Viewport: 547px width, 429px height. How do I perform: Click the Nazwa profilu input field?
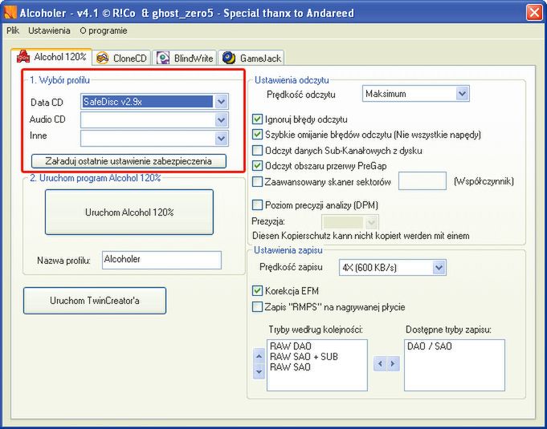click(x=161, y=260)
